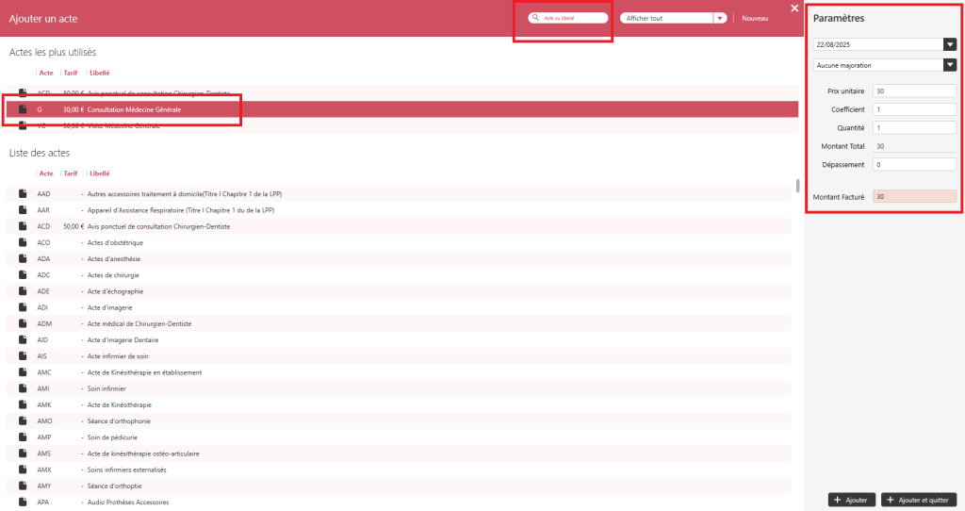Close the 'Ajouter un acte' dialog
965x511 pixels.
[794, 8]
